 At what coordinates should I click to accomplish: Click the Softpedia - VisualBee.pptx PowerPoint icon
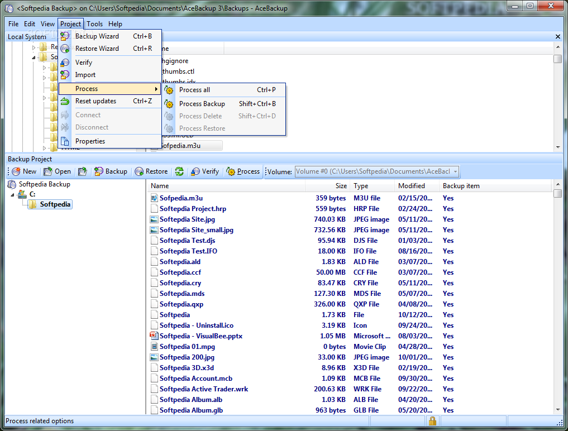154,336
